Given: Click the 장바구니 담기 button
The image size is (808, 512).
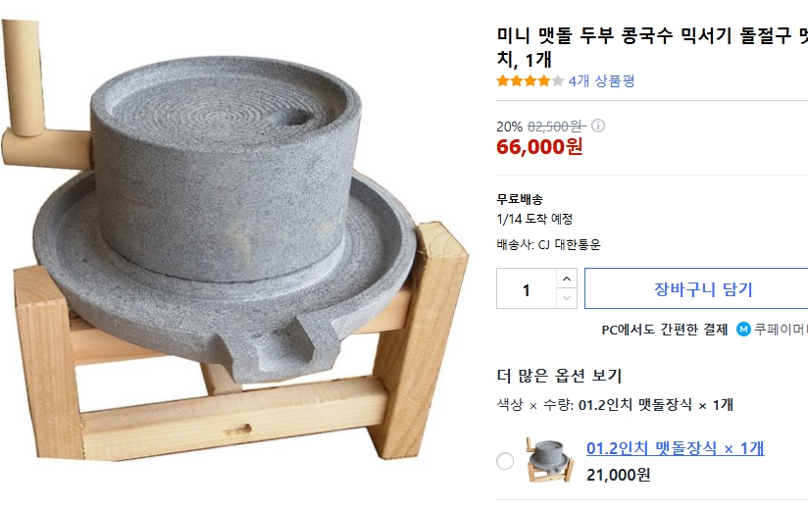Looking at the screenshot, I should [702, 289].
